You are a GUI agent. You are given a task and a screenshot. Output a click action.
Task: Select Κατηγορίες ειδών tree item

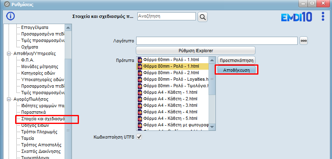tap(38, 73)
